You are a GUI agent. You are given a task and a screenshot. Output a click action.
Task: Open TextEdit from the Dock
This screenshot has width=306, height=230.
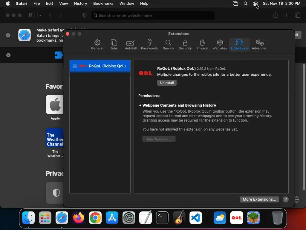click(146, 217)
